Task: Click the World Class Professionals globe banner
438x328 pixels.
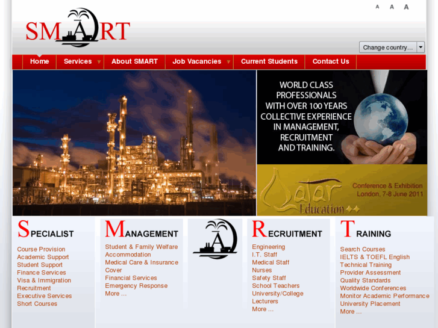Action: pyautogui.click(x=342, y=117)
